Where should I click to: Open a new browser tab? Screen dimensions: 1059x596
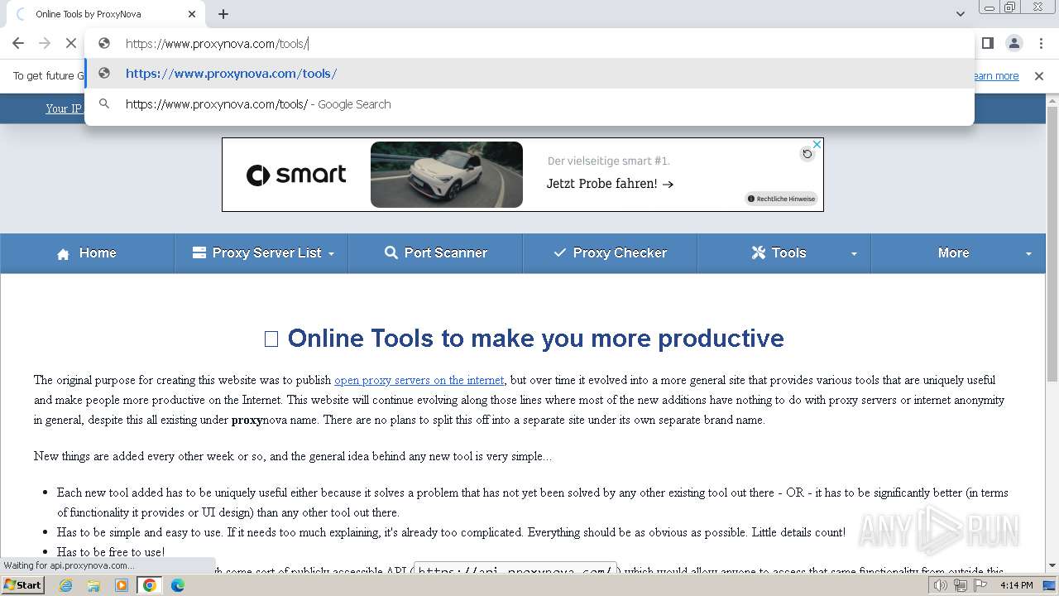[223, 14]
